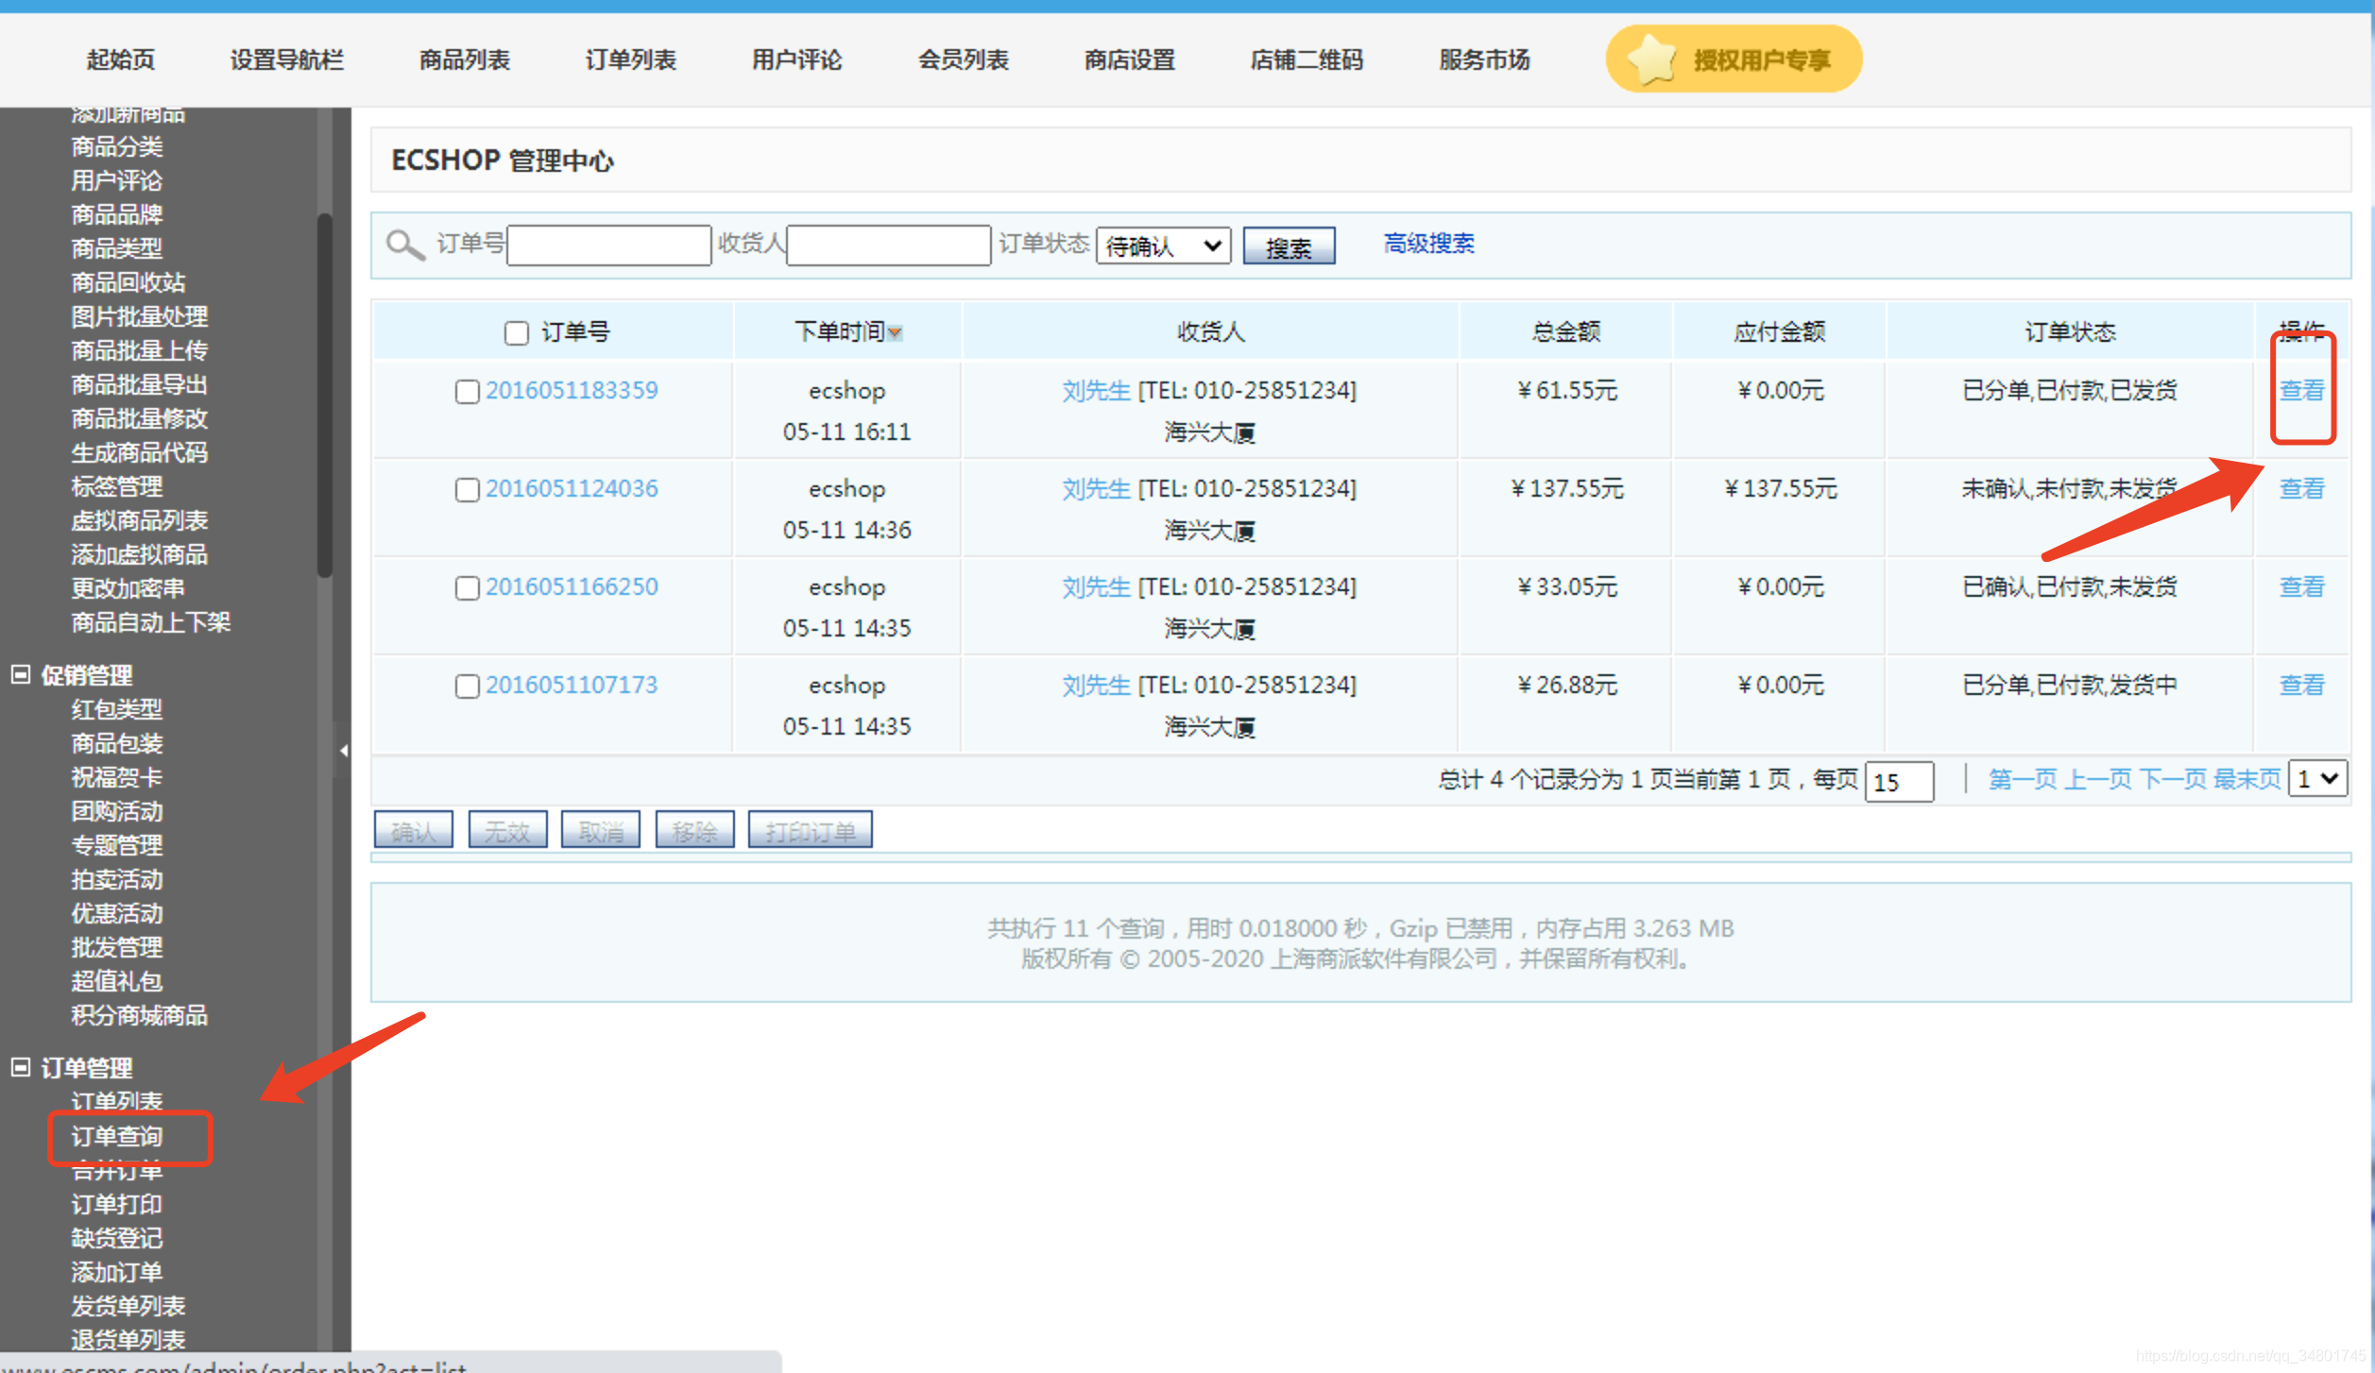Screen dimensions: 2375x1373
Task: View order 2016051124036 via 查看
Action: [x=2301, y=488]
